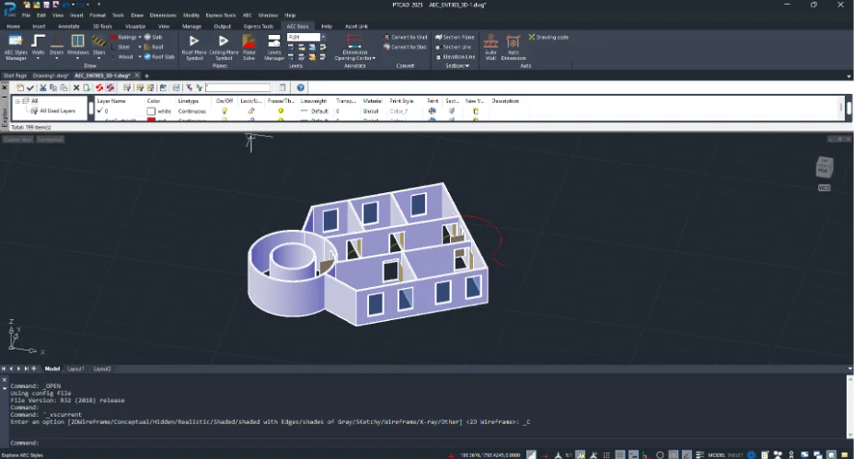The height and width of the screenshot is (459, 854).
Task: Add a new drawing tab with plus
Action: [146, 75]
